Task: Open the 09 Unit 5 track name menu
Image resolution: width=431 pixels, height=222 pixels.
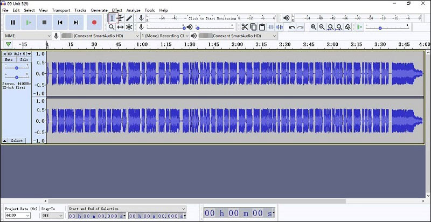Action: pyautogui.click(x=19, y=54)
